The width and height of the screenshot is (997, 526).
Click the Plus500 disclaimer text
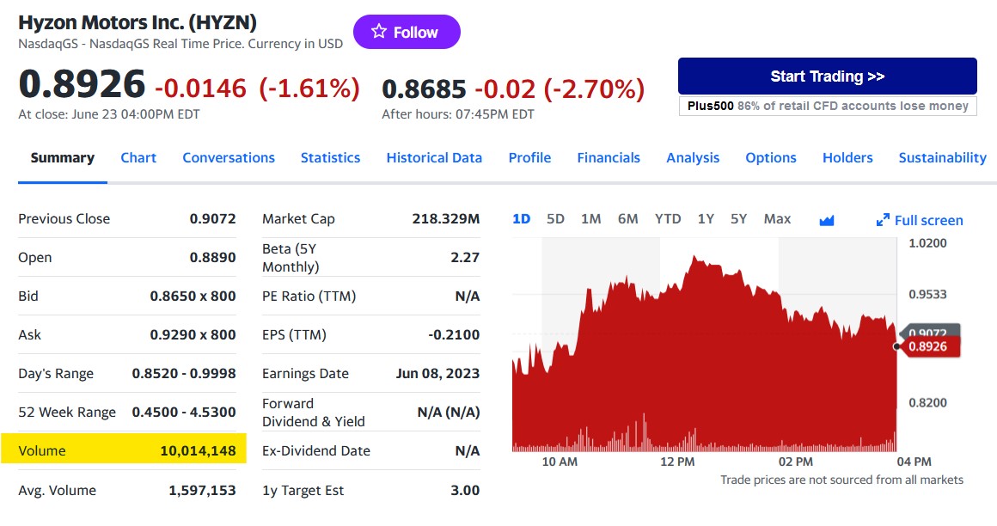click(827, 106)
